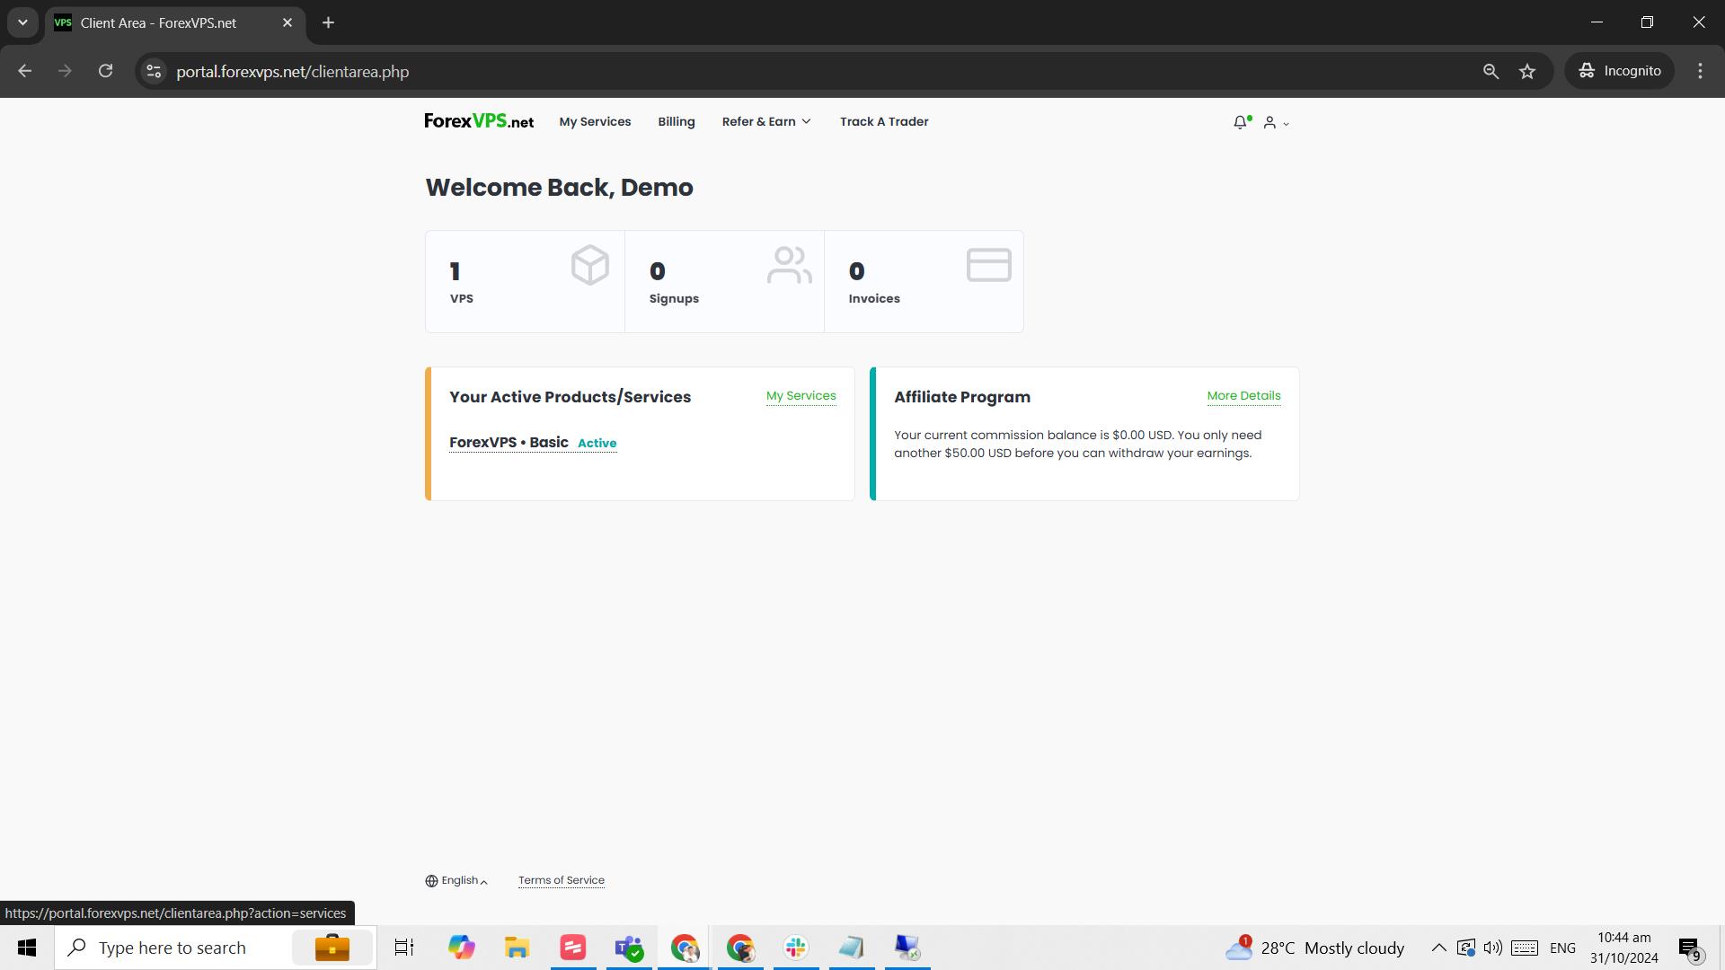Click the ForexVPS.net logo
This screenshot has height=970, width=1725.
479,121
